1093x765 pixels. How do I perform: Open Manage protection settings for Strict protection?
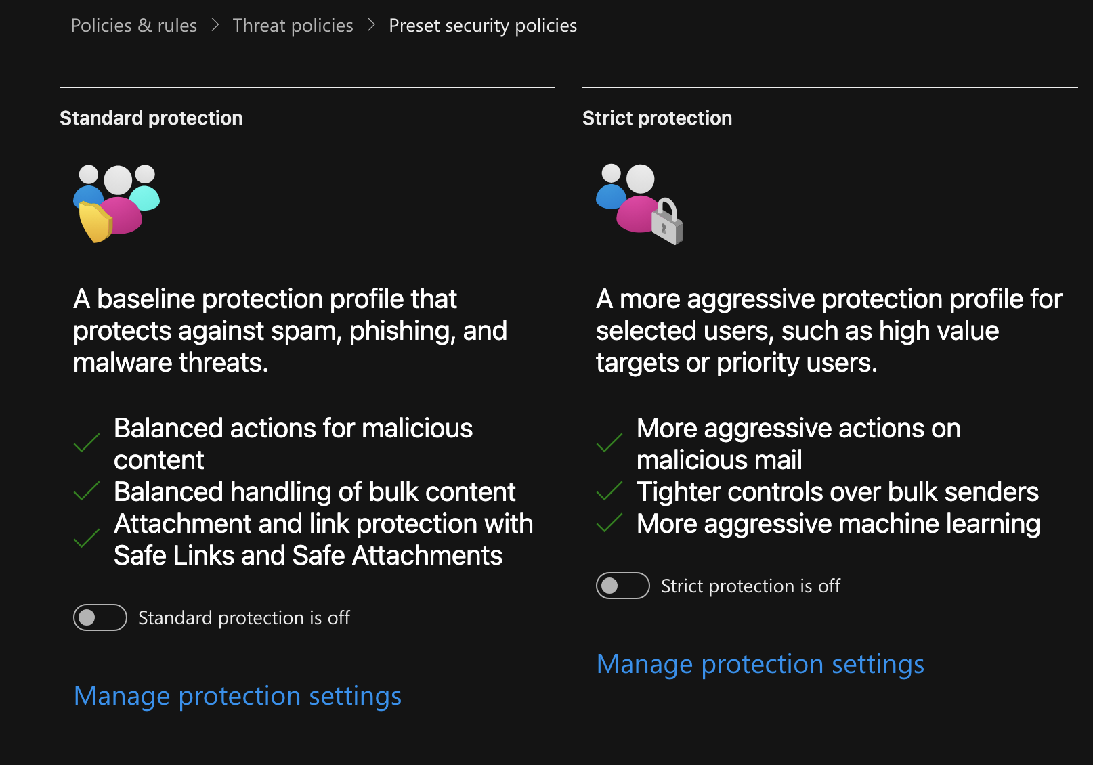[760, 664]
